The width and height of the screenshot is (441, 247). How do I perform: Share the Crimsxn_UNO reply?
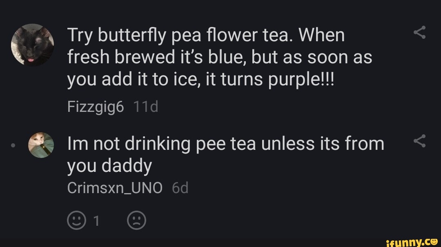[420, 141]
